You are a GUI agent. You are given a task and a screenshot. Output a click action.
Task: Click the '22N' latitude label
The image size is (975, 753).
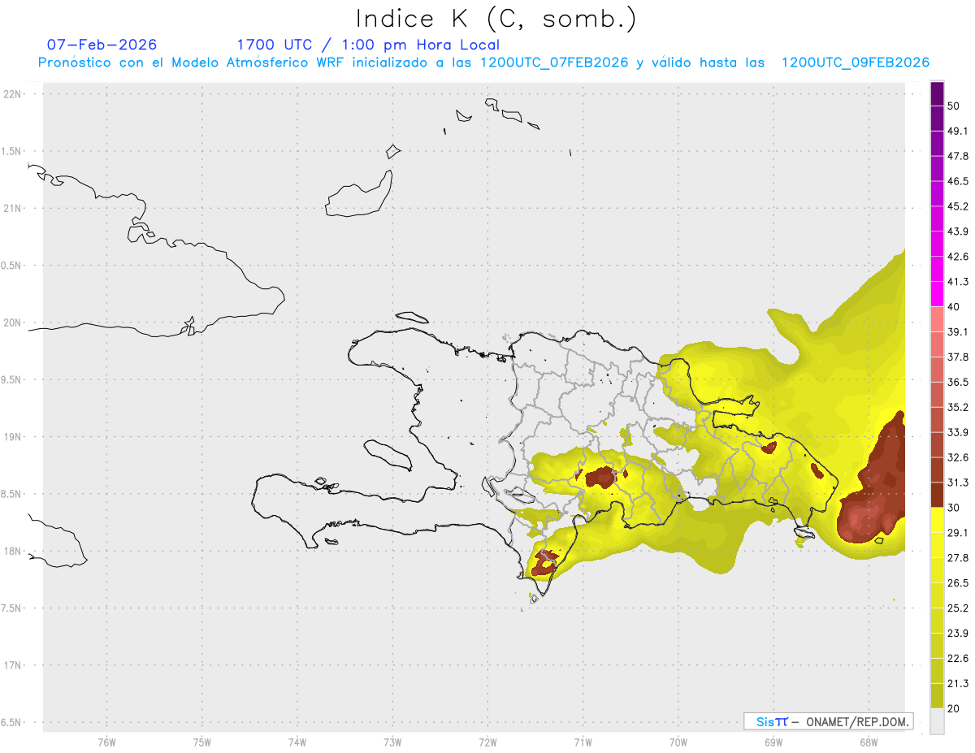tap(13, 94)
